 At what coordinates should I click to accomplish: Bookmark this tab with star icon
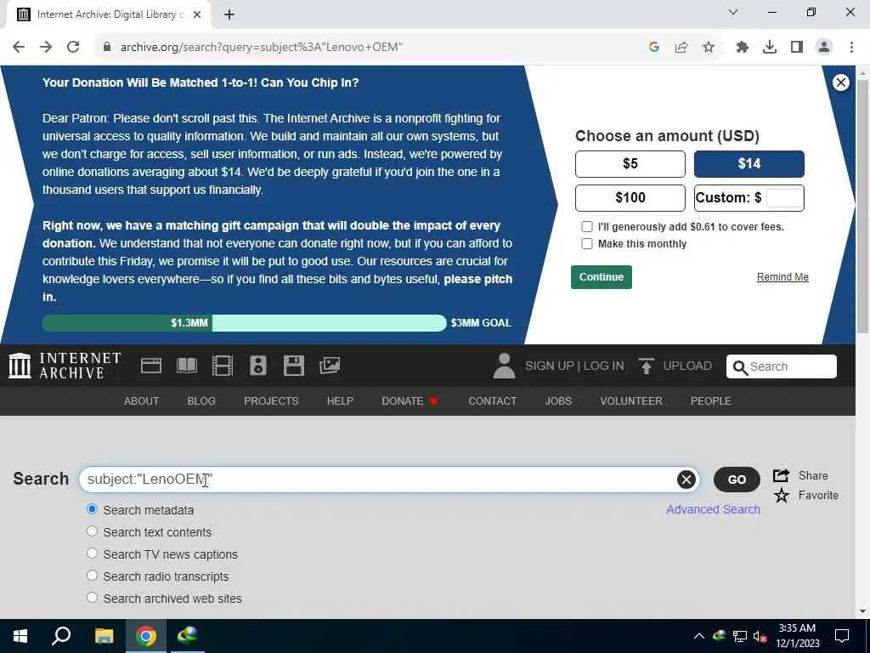[709, 48]
